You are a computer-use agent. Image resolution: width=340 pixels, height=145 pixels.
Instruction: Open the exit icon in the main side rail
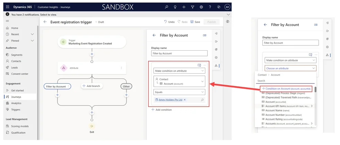point(216,41)
